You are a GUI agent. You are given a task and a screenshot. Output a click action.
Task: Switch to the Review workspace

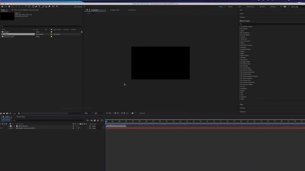230,7
